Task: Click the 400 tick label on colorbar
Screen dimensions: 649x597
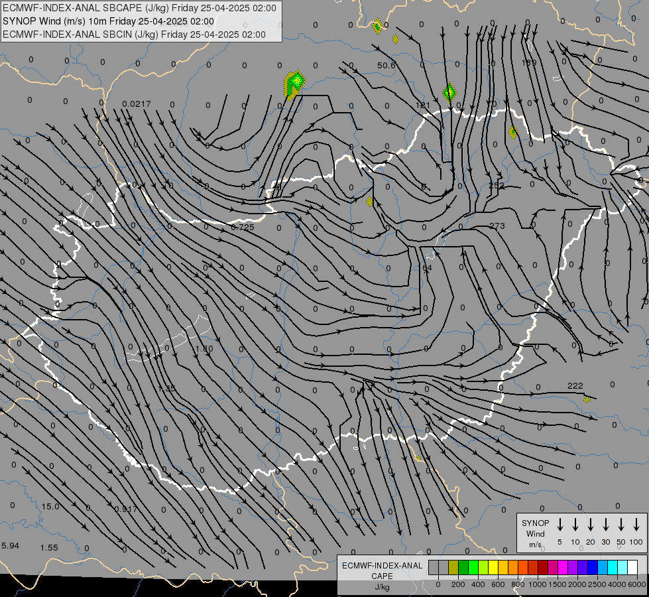Action: (x=478, y=584)
